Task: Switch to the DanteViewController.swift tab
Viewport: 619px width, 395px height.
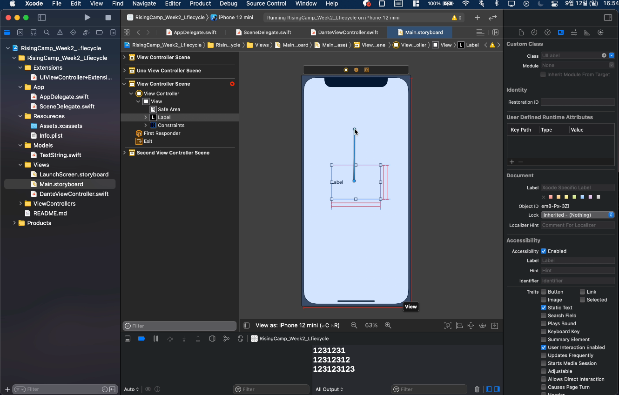Action: (x=348, y=33)
